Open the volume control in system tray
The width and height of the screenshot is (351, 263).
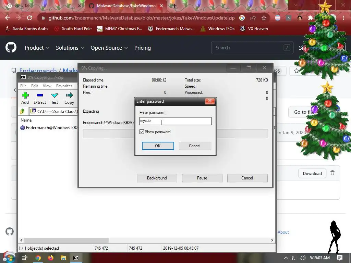point(302,258)
